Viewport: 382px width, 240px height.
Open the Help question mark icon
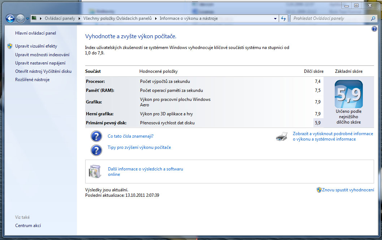(x=374, y=29)
